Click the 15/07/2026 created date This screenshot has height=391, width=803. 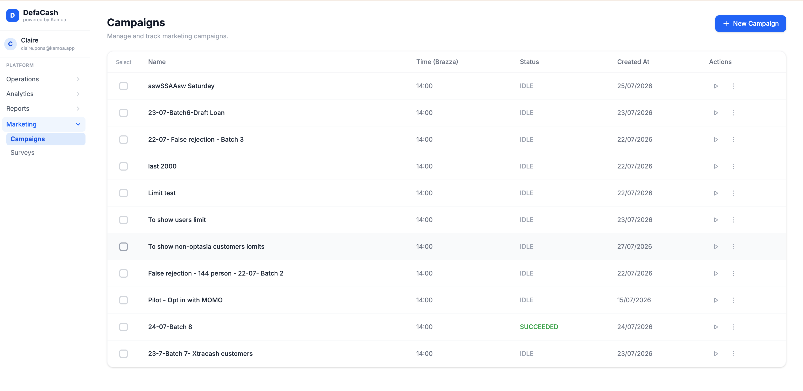[x=634, y=300]
